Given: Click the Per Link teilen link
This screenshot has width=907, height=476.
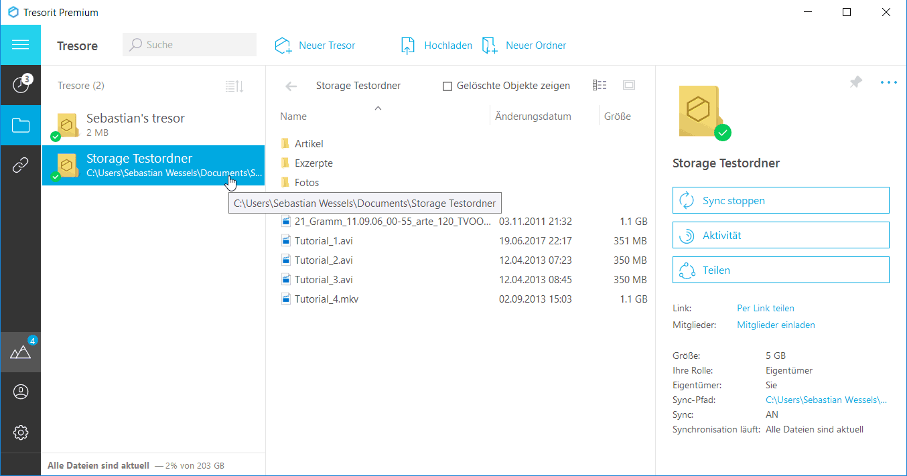Looking at the screenshot, I should (x=765, y=308).
